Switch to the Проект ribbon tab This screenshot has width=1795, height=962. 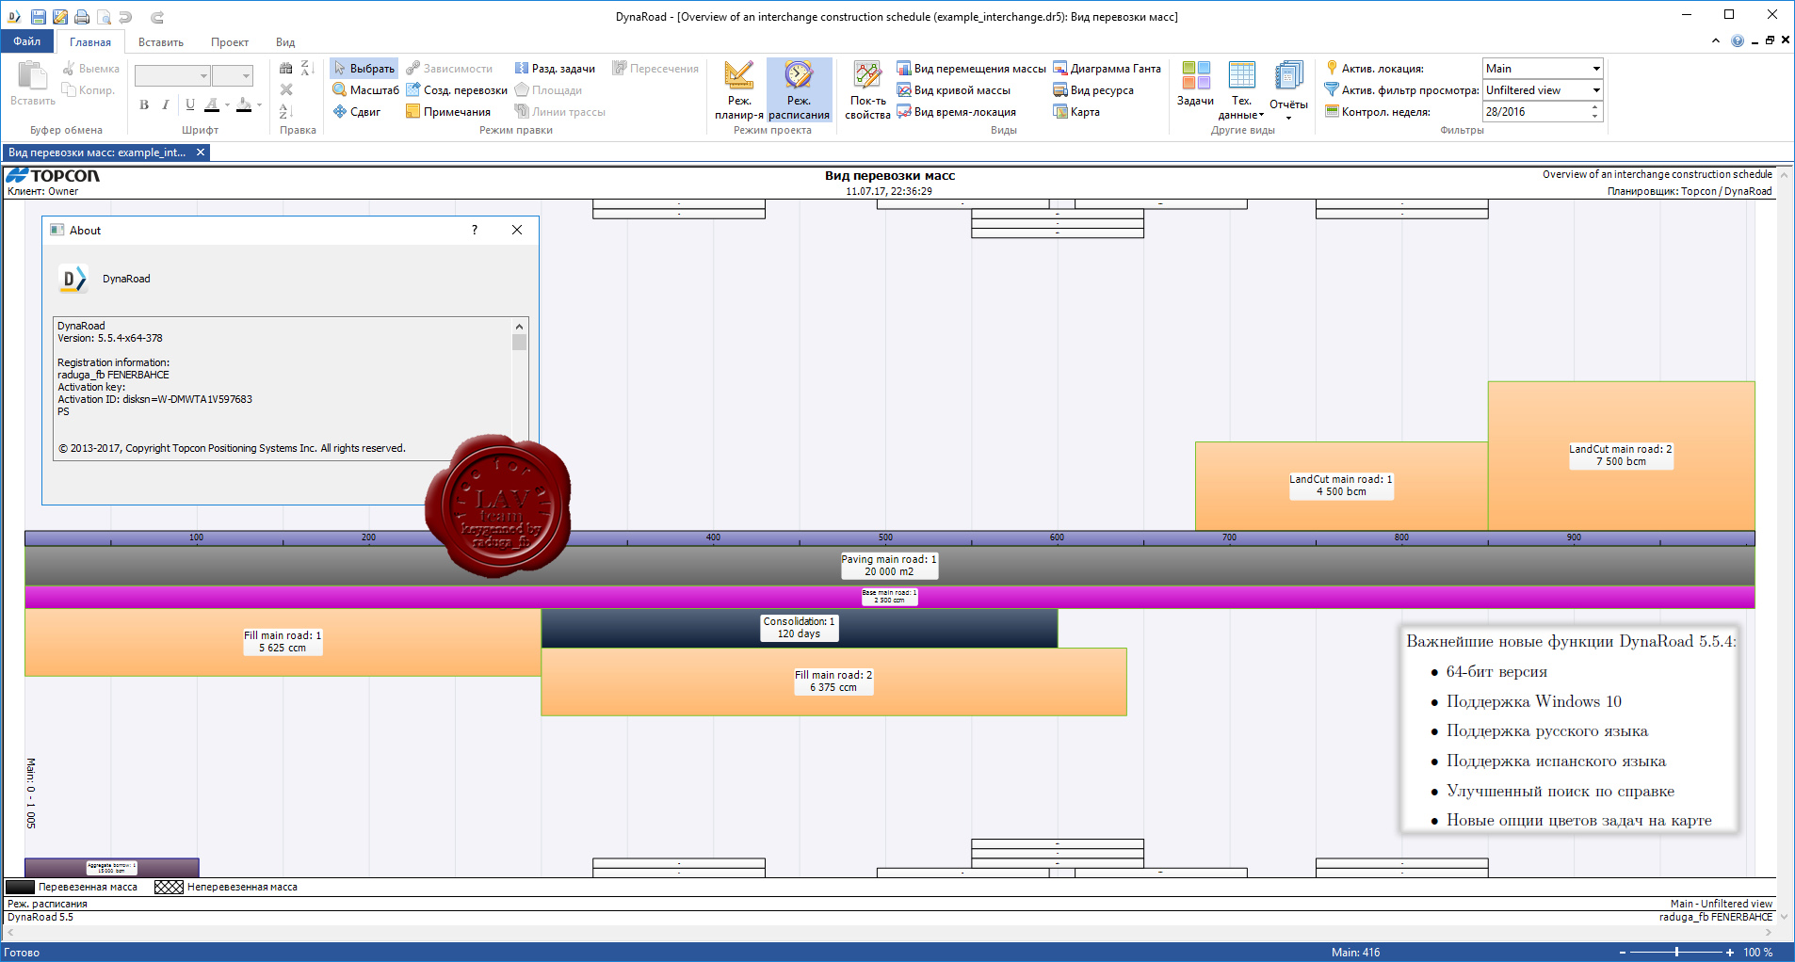230,42
